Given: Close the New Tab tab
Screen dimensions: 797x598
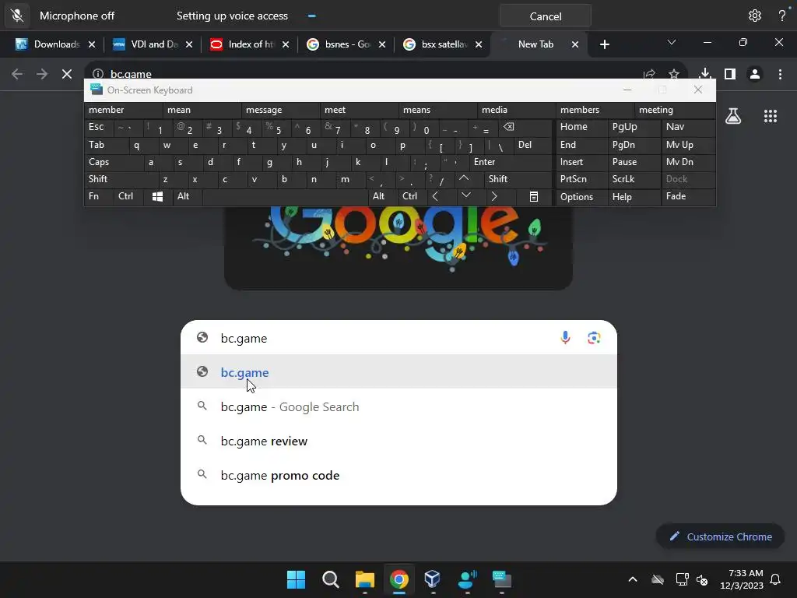Looking at the screenshot, I should click(575, 44).
